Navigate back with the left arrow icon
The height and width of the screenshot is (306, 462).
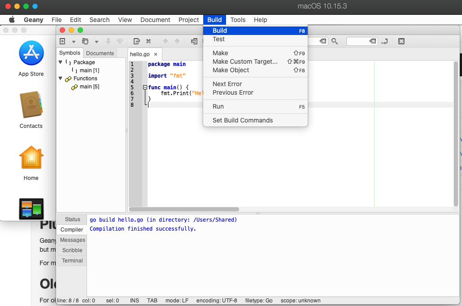pos(166,41)
